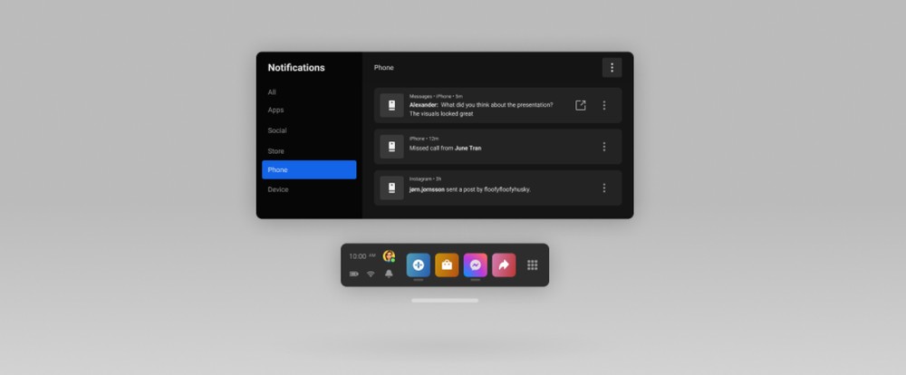Open the missed call from June Tran

pyautogui.click(x=497, y=147)
